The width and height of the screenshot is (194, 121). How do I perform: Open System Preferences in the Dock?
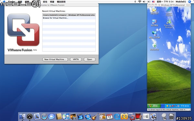146,116
